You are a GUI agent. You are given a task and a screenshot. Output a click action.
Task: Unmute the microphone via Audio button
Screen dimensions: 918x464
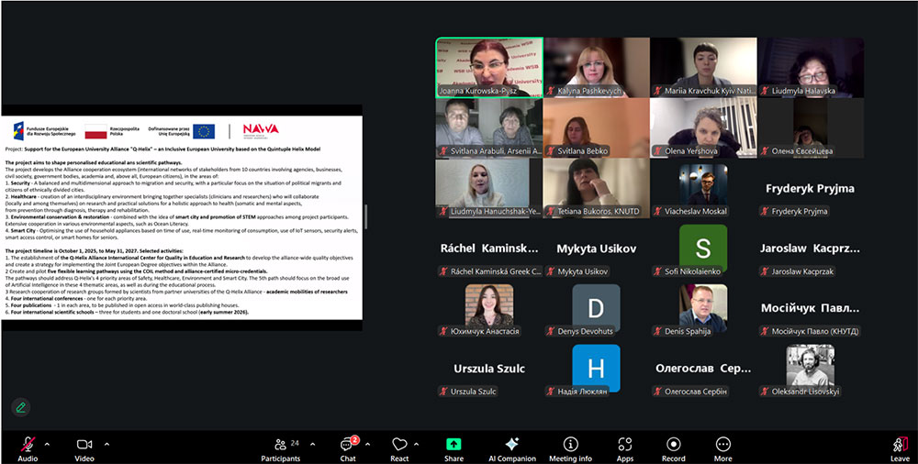coord(28,446)
